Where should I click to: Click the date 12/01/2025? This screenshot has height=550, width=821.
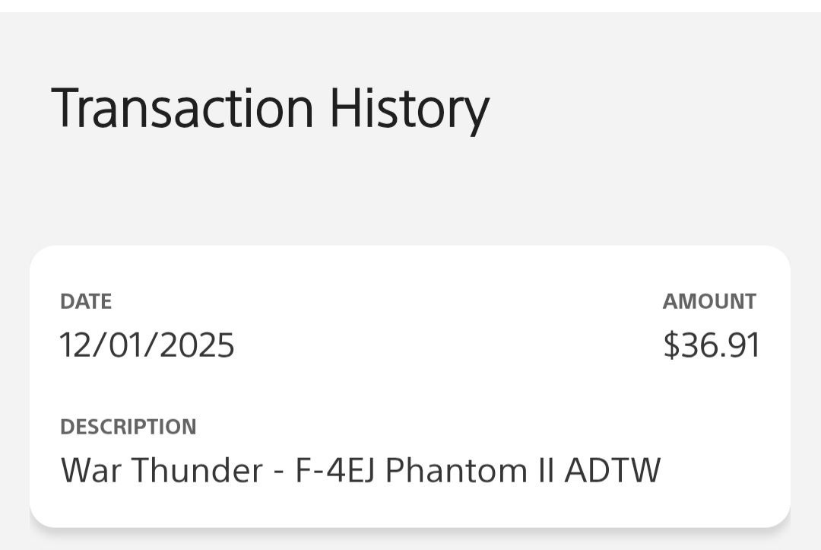tap(147, 345)
